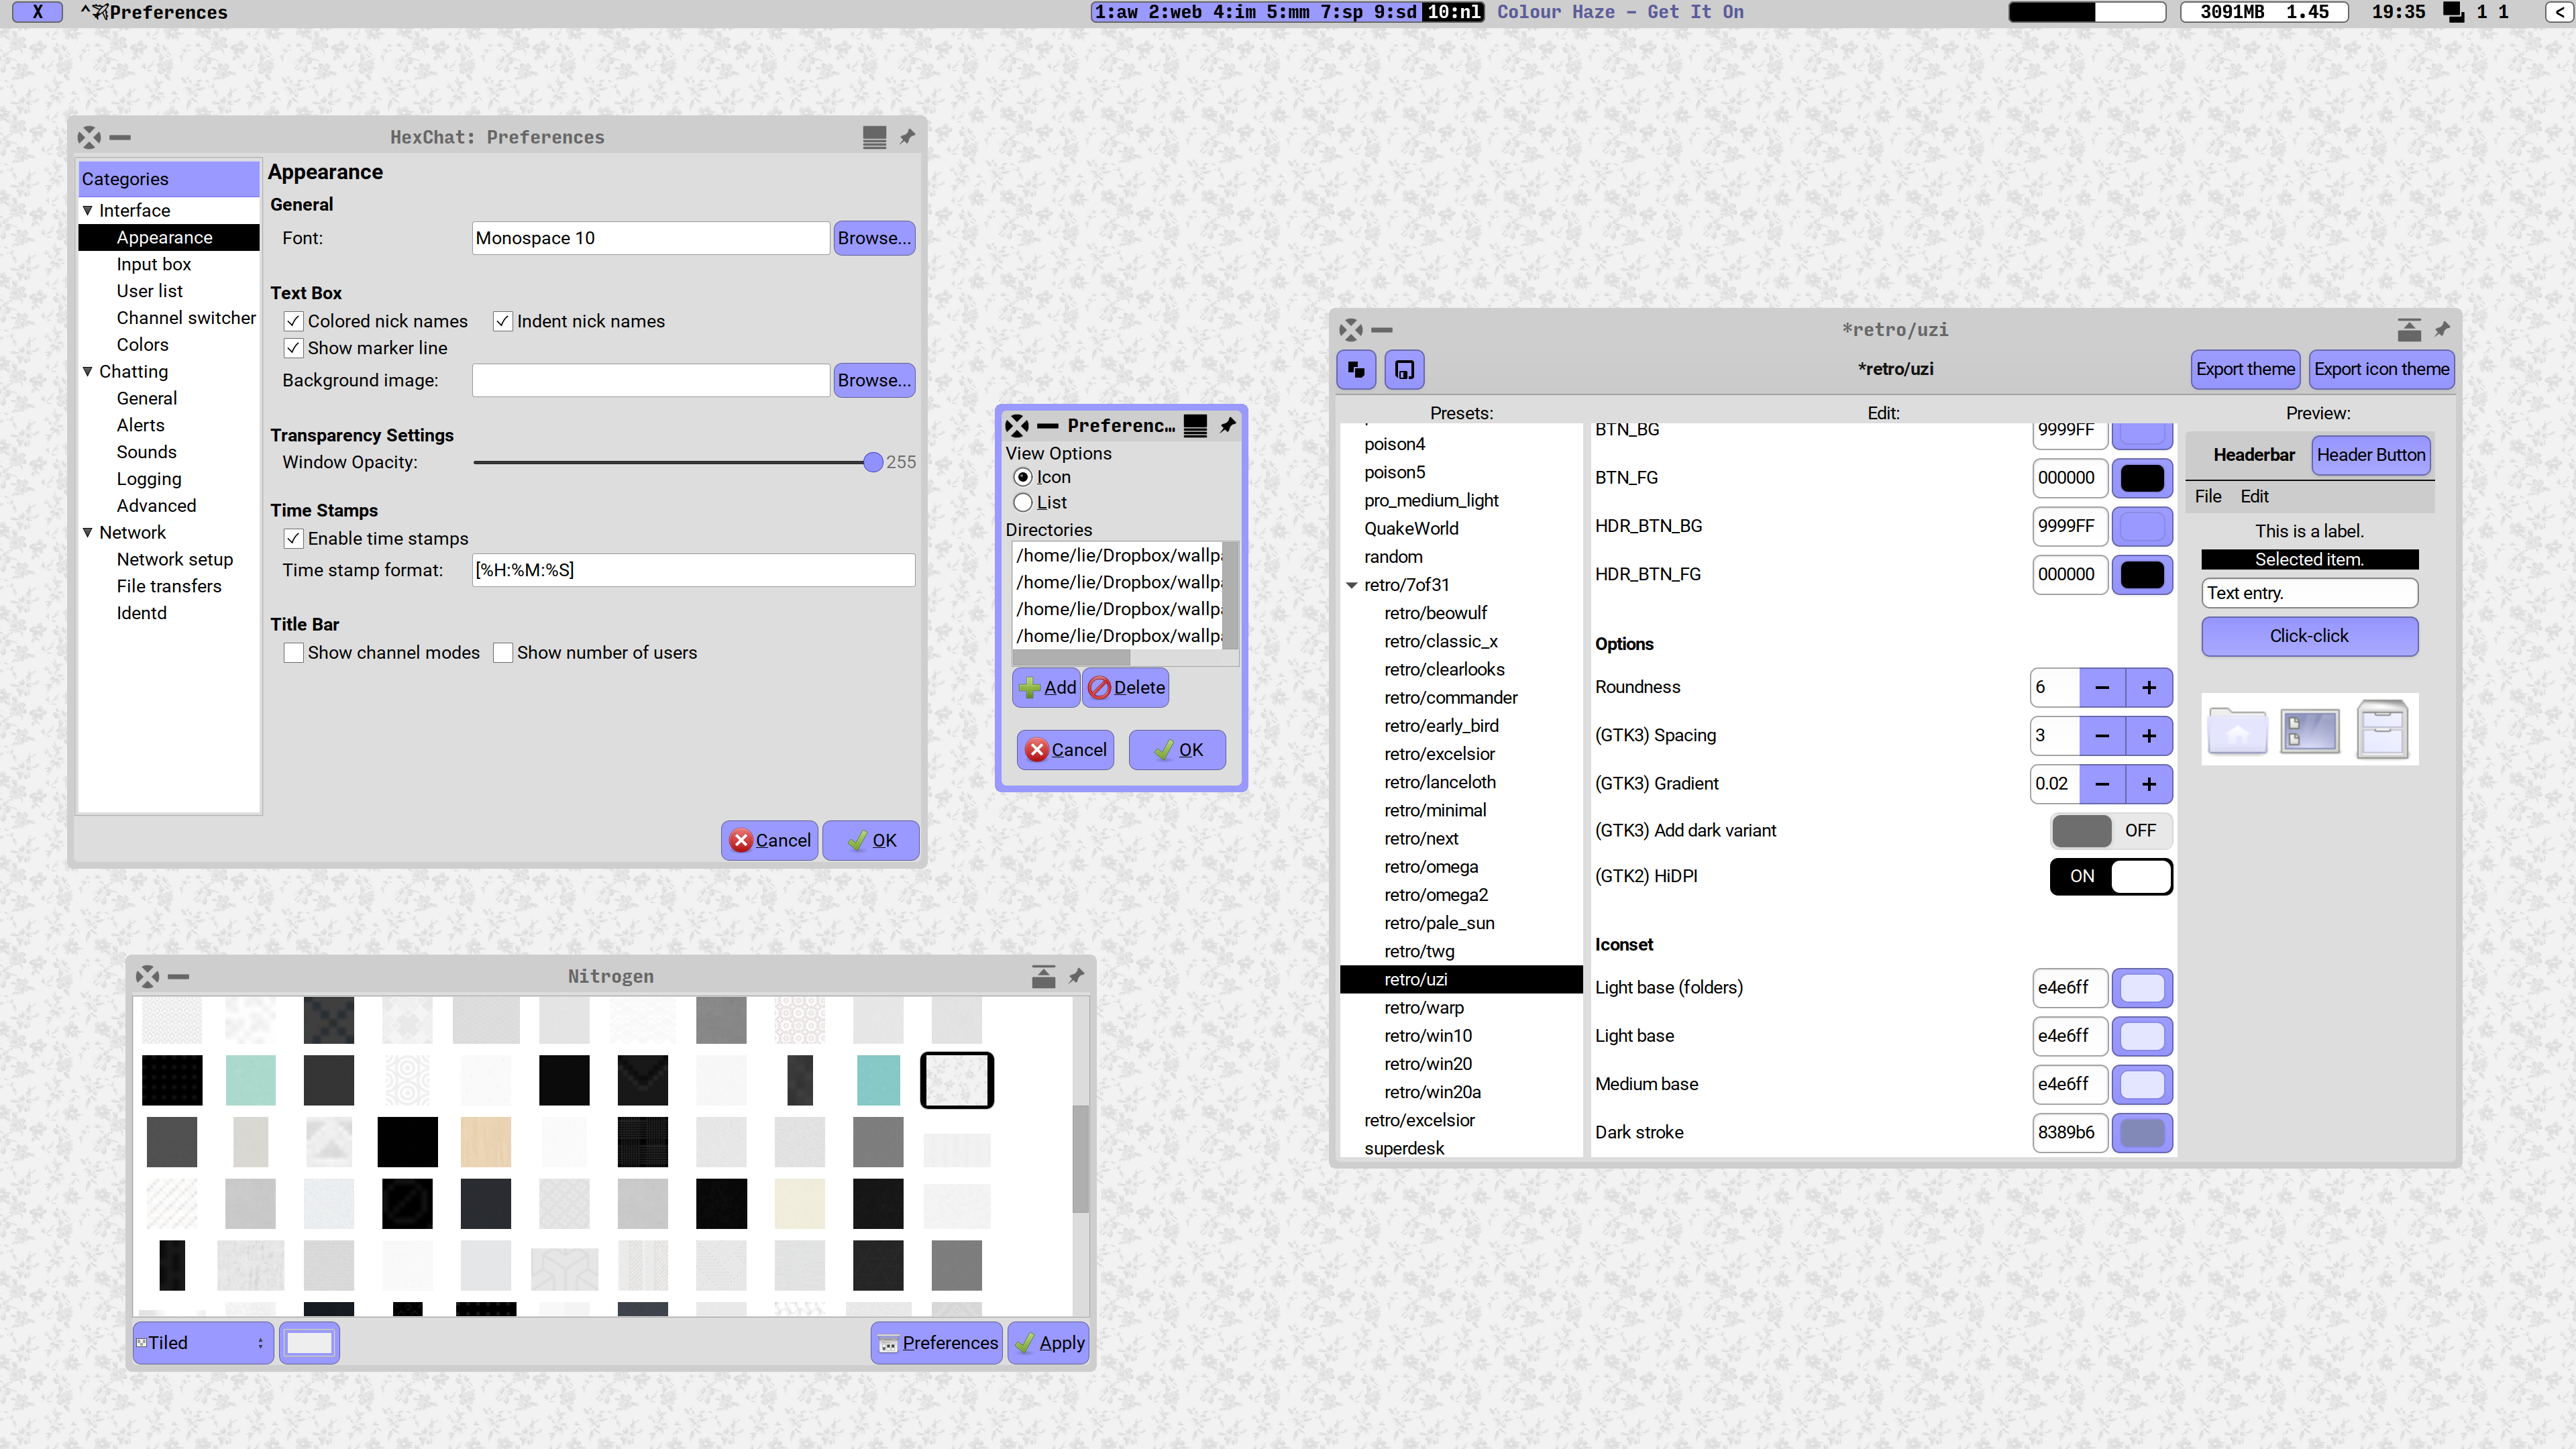Toggle the Colored nick names checkbox
2576x1449 pixels.
click(294, 321)
